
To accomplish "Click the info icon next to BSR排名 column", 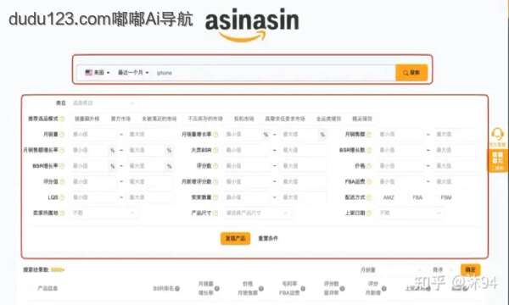I will point(177,288).
